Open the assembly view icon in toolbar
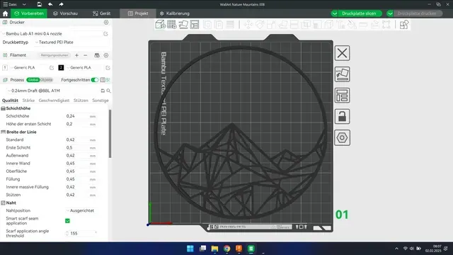 tap(404, 25)
